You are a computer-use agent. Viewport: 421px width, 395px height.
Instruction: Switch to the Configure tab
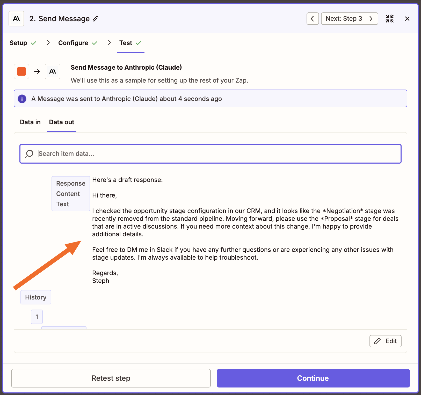[x=78, y=43]
